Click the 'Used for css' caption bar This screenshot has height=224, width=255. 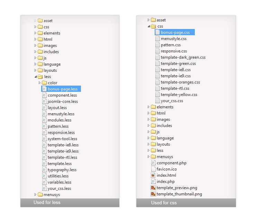(186, 203)
